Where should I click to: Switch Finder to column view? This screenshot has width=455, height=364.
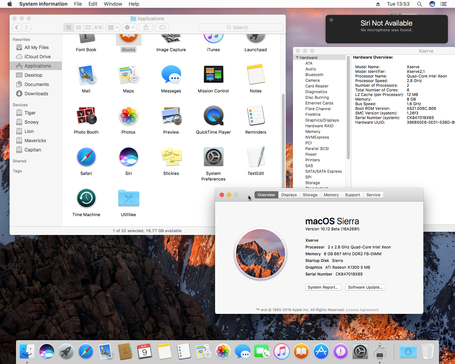tap(88, 27)
